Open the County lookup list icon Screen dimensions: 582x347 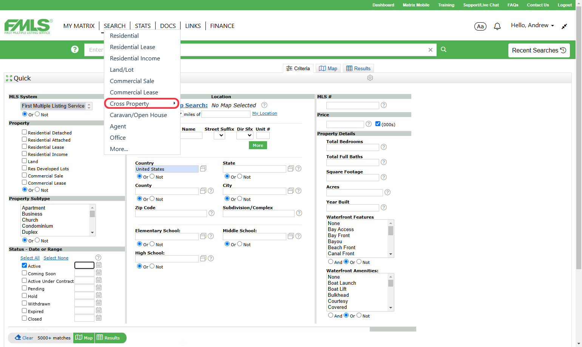point(203,191)
